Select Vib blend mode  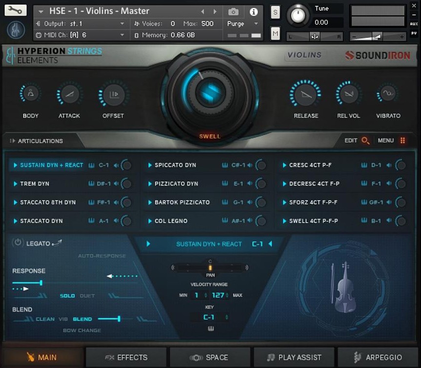(x=63, y=319)
